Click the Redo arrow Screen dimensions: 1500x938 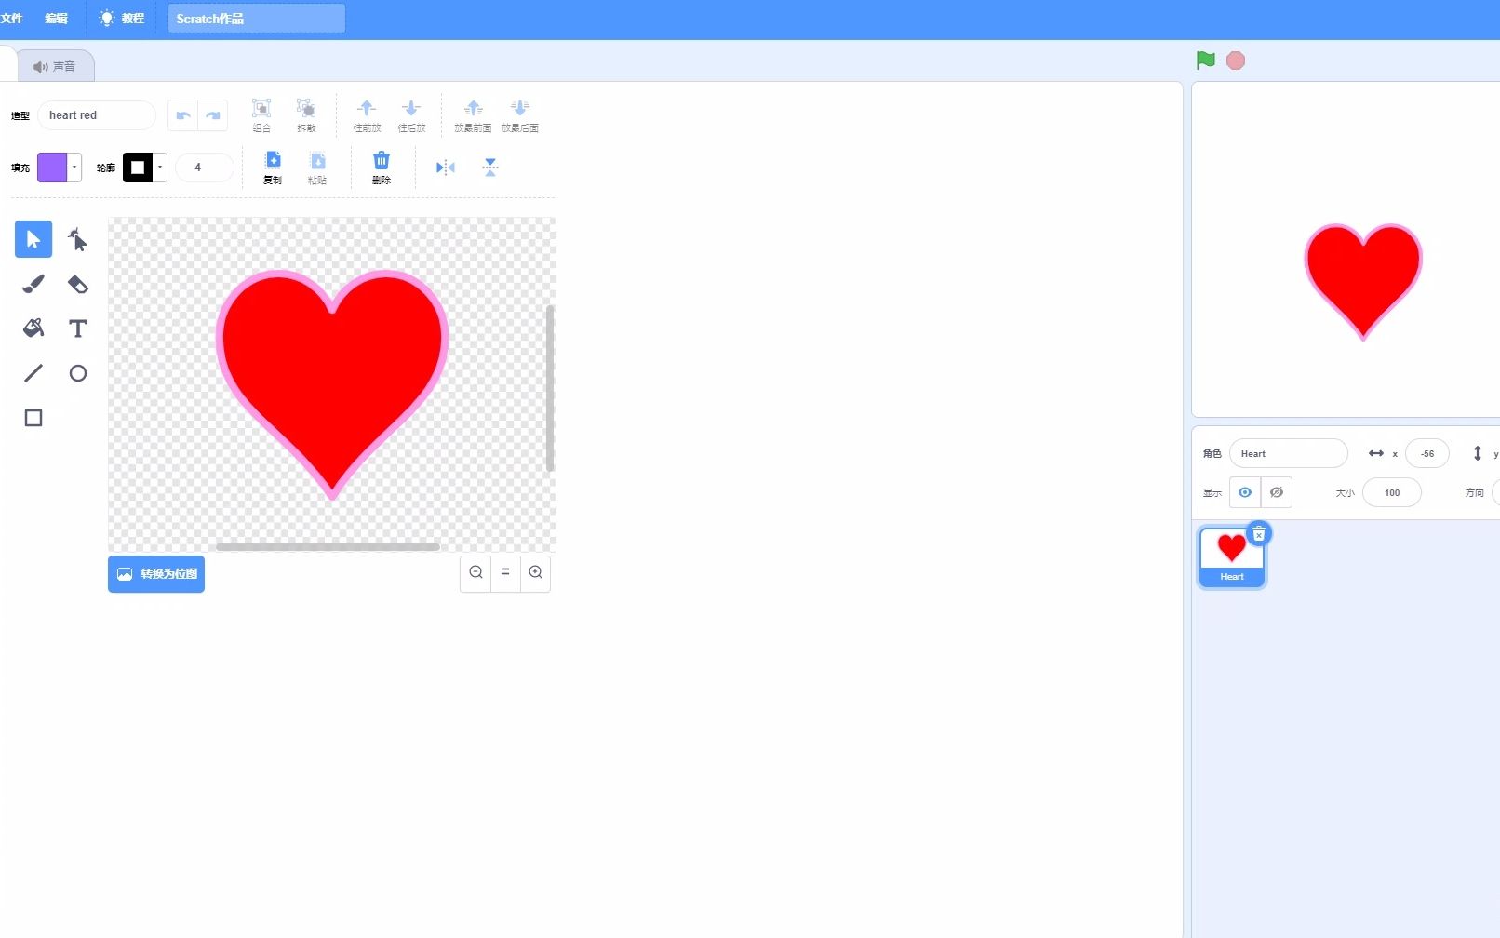point(213,115)
